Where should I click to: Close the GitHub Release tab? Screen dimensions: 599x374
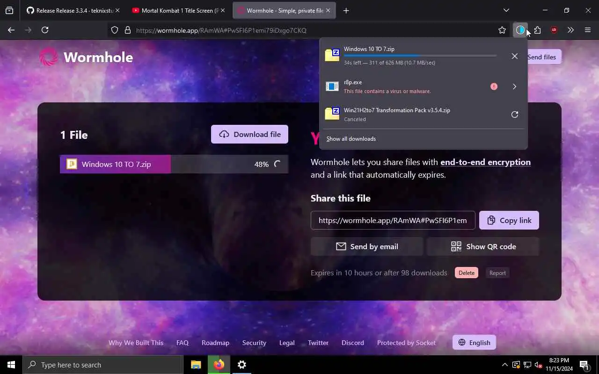point(117,10)
